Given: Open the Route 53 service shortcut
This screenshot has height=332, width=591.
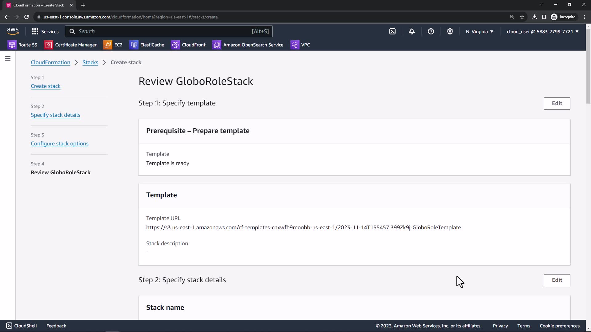Looking at the screenshot, I should tap(22, 45).
